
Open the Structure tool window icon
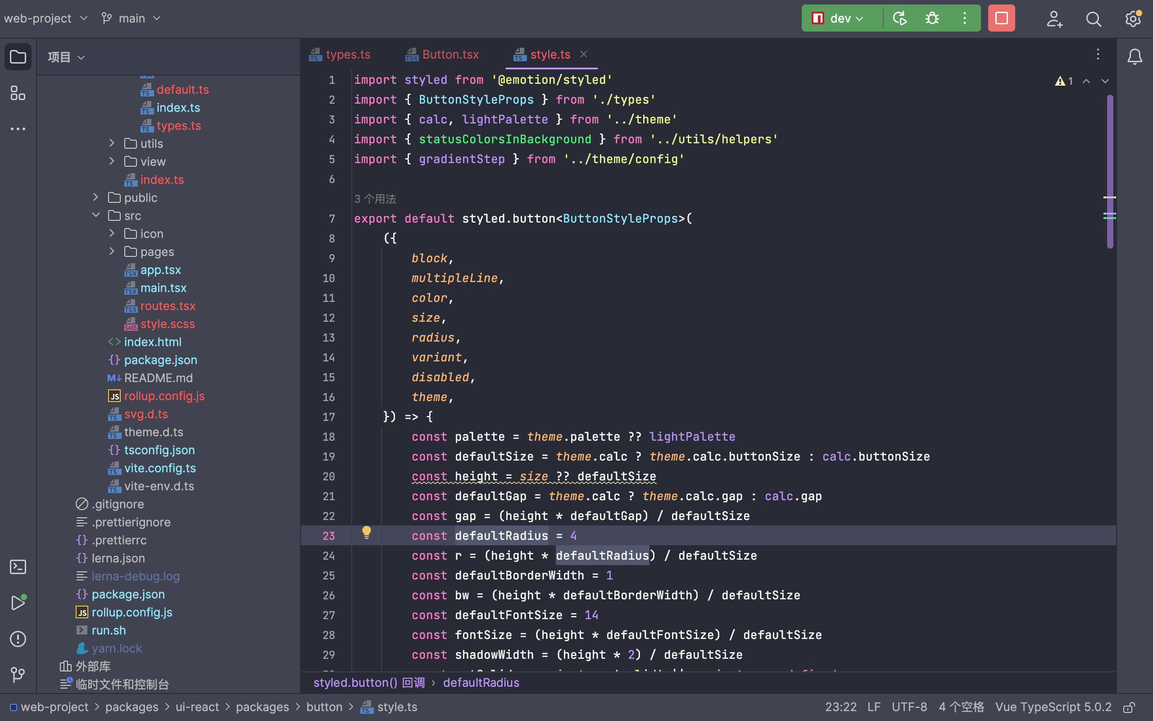[18, 93]
